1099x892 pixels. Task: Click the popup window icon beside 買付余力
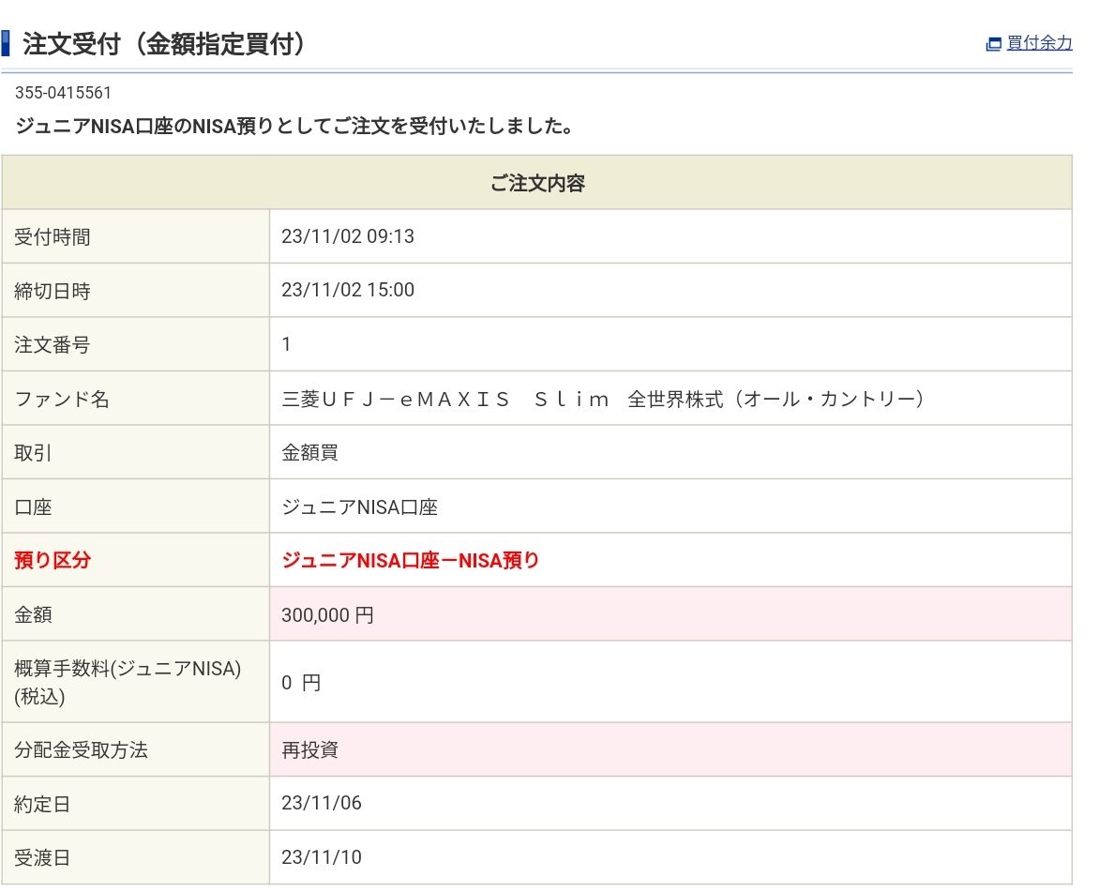[x=994, y=44]
